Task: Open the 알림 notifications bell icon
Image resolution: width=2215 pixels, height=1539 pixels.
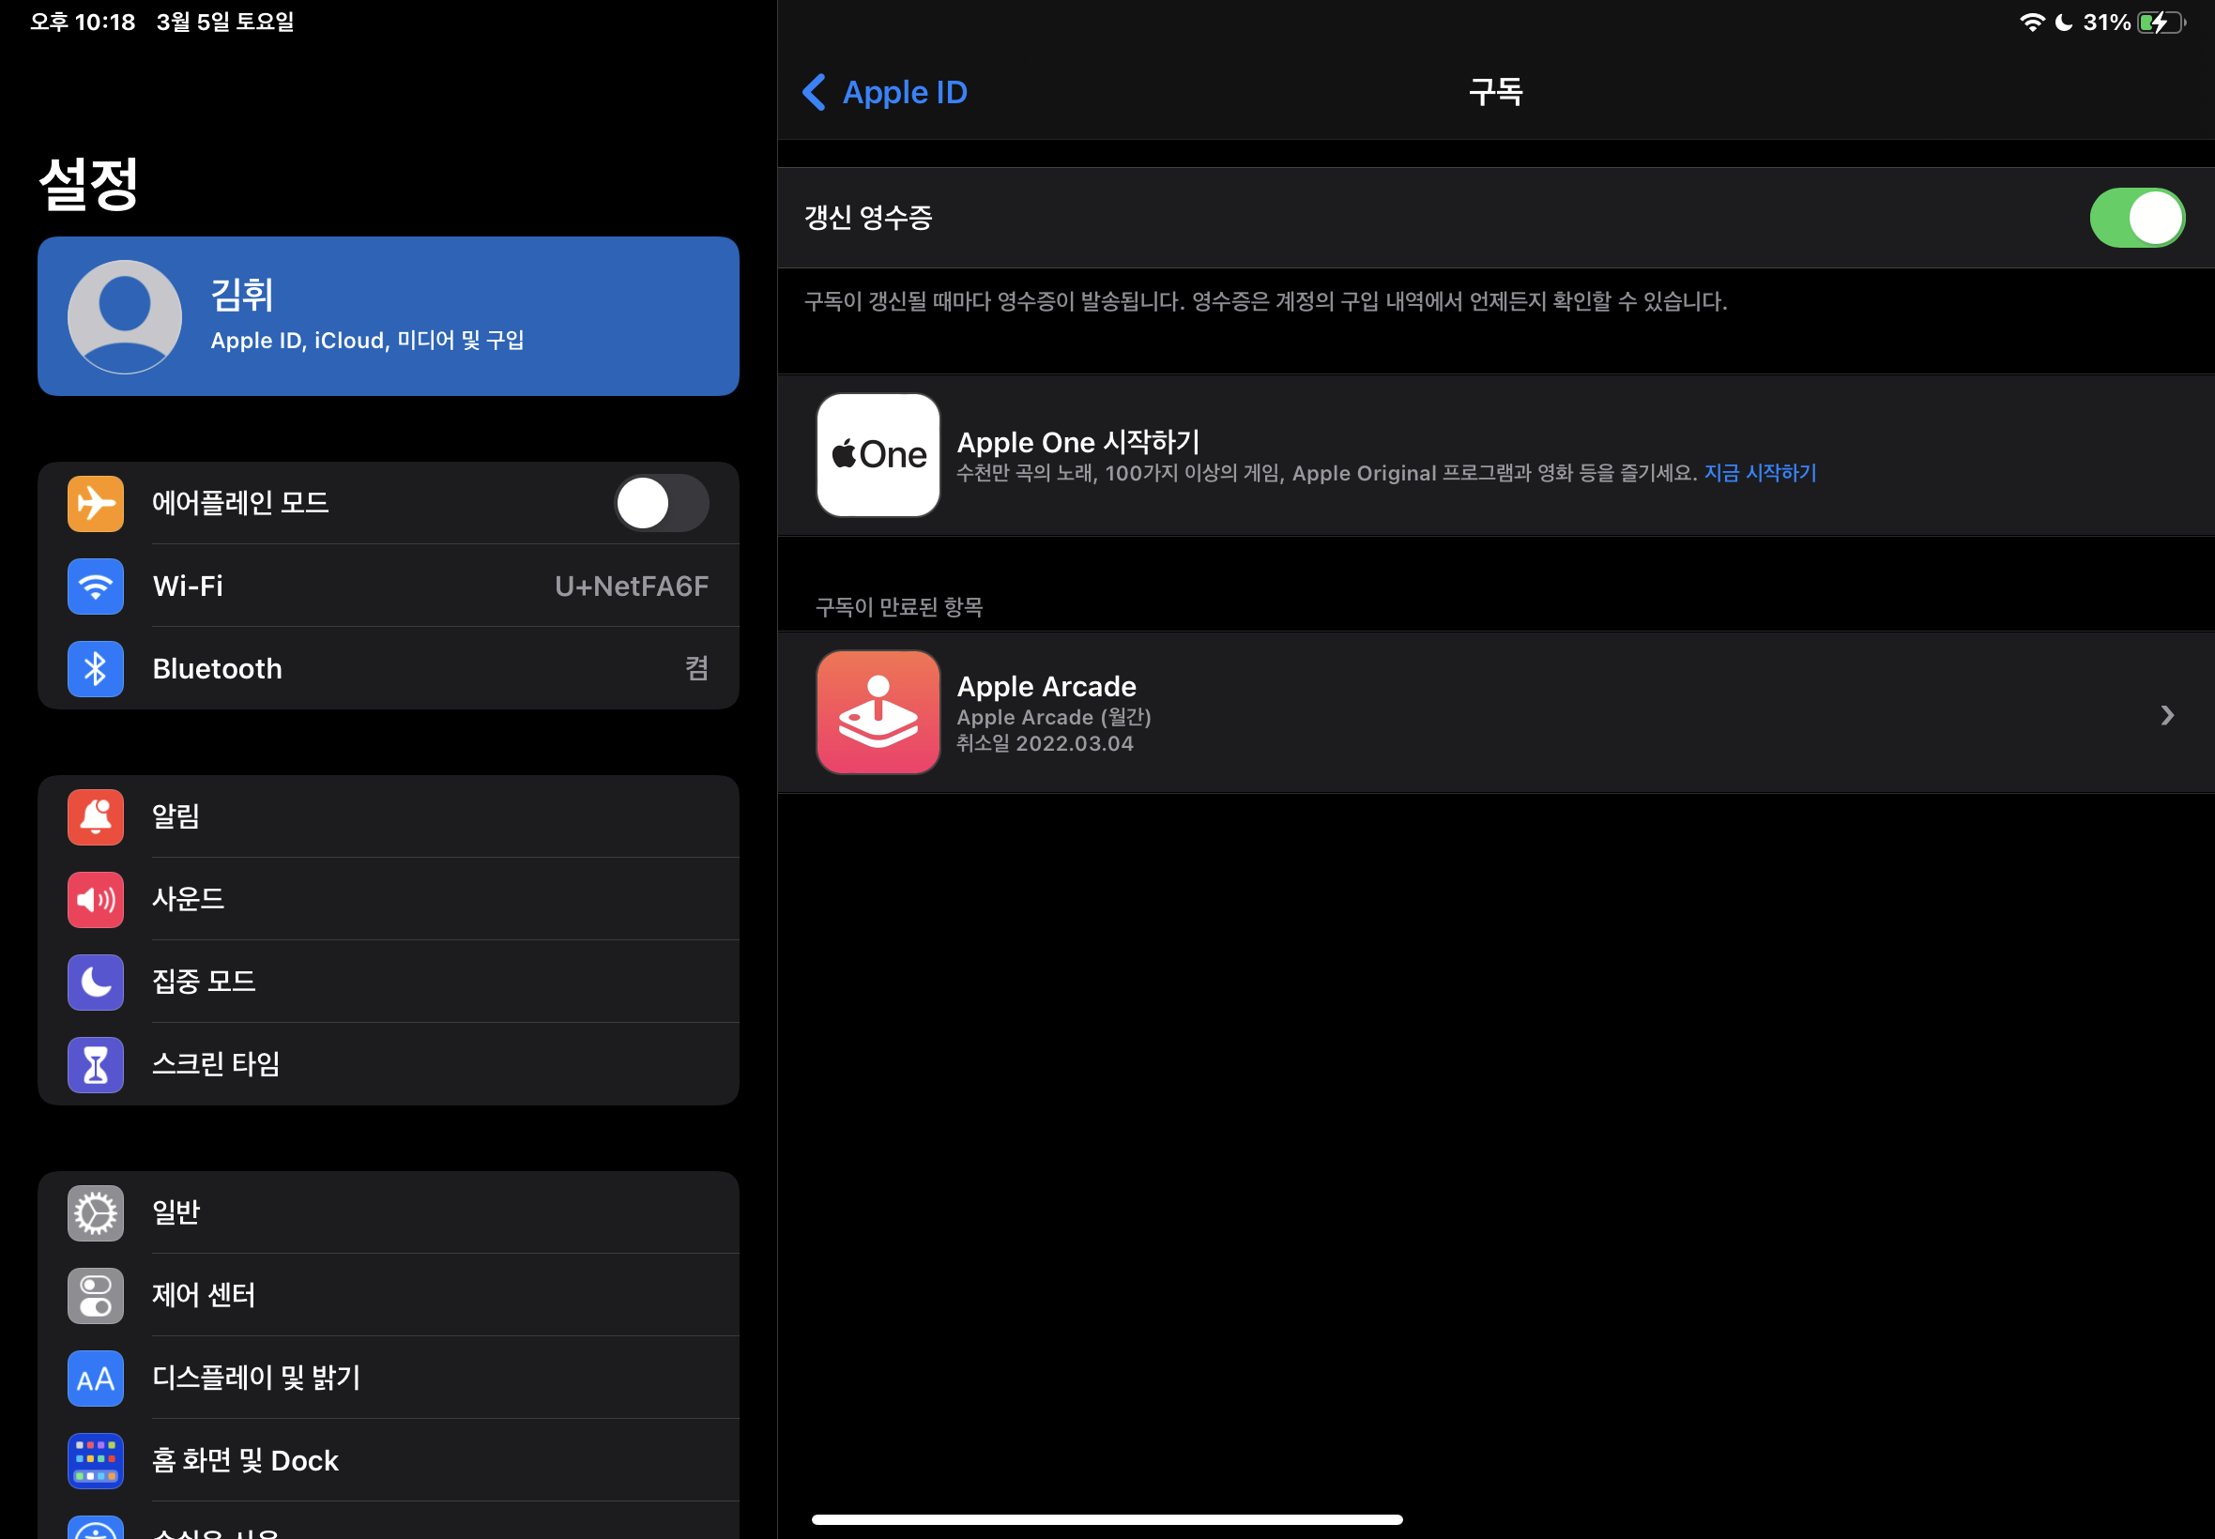Action: pos(96,816)
